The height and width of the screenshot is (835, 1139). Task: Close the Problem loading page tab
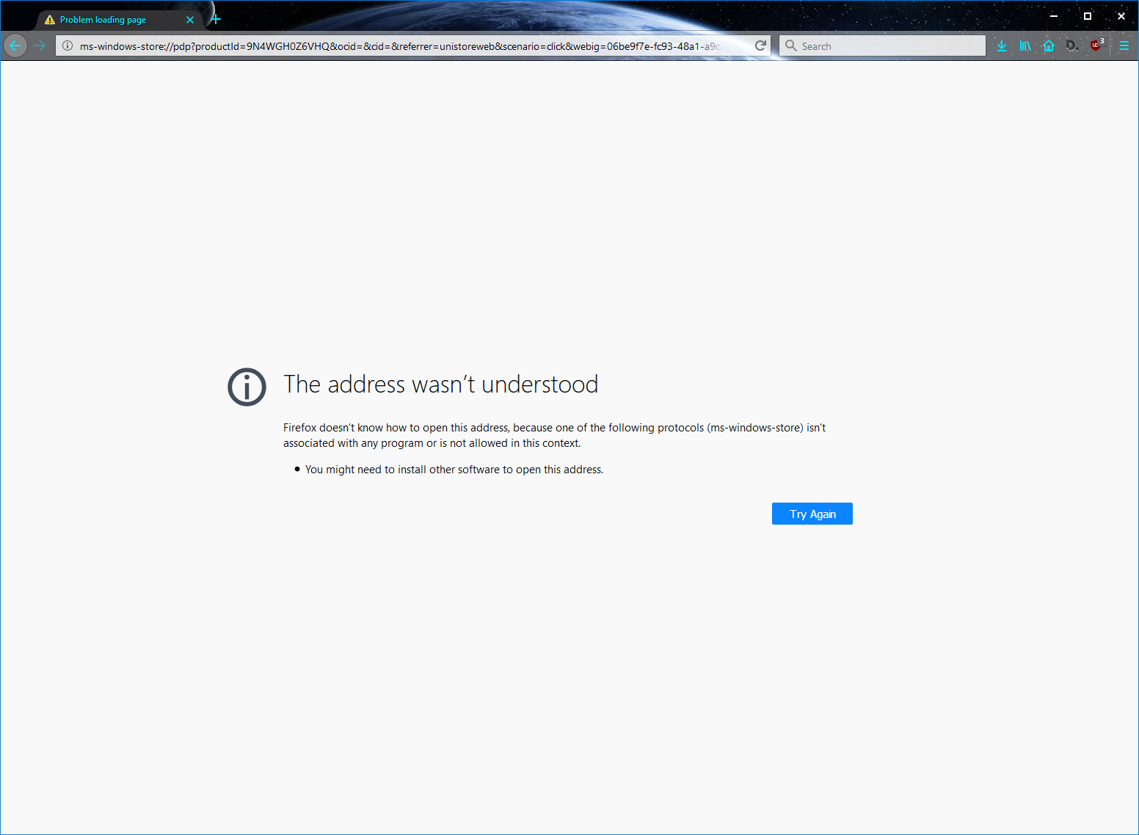click(x=190, y=20)
